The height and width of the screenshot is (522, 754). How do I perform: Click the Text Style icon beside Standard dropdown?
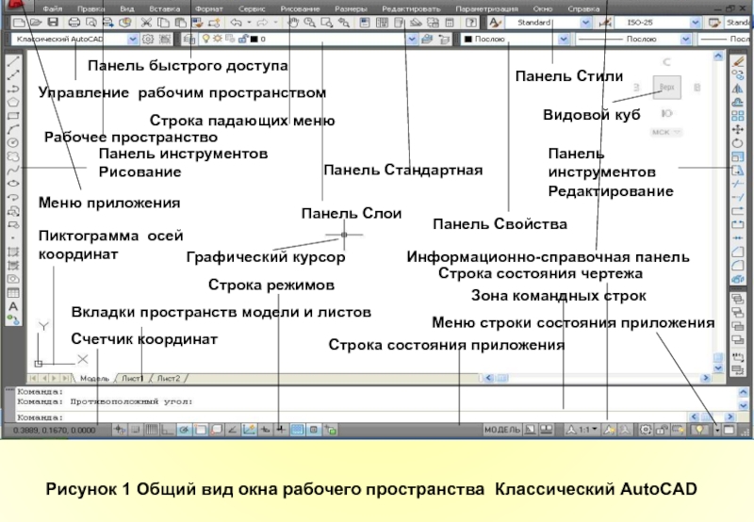(495, 22)
